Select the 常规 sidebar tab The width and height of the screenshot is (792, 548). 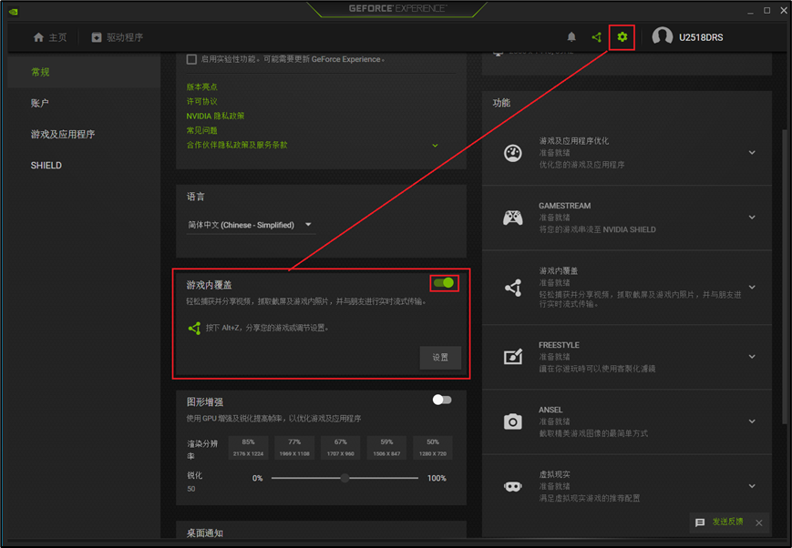click(x=84, y=72)
